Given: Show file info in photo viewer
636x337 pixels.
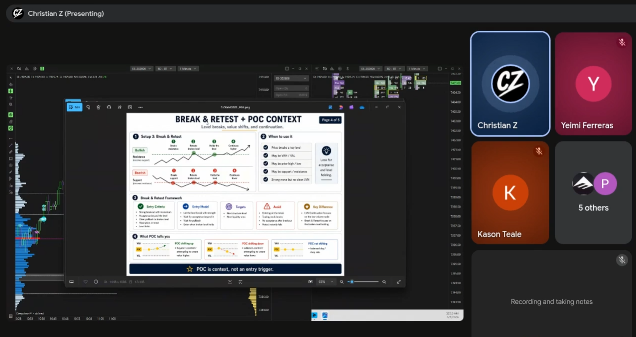Looking at the screenshot, I should [x=96, y=282].
